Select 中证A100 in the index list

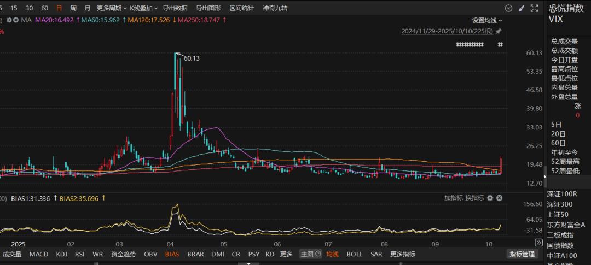click(x=562, y=256)
